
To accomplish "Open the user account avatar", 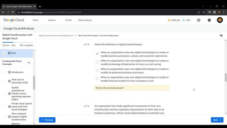I will coord(220,20).
